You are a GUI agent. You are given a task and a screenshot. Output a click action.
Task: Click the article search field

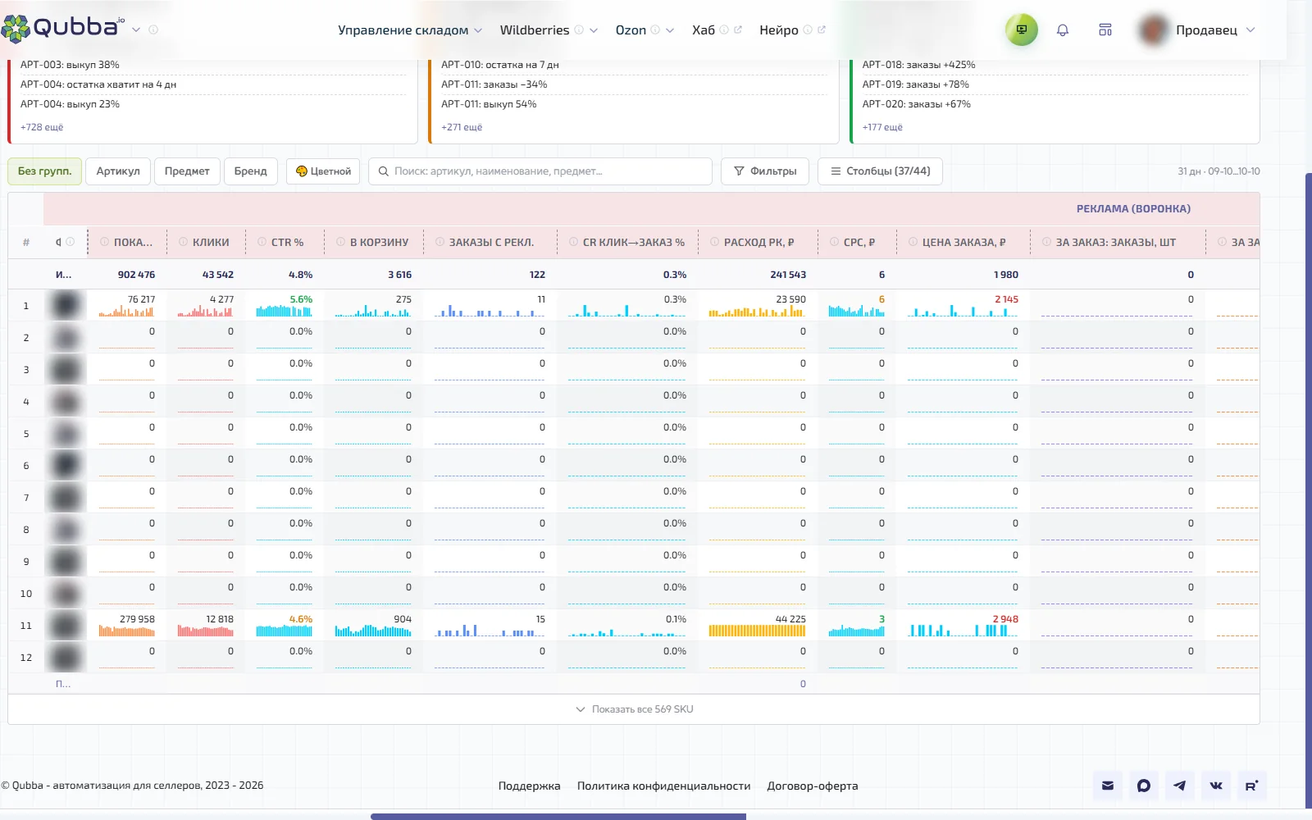click(x=540, y=171)
